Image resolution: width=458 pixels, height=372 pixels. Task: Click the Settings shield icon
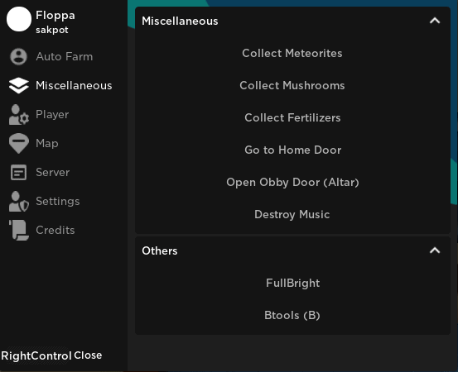19,201
